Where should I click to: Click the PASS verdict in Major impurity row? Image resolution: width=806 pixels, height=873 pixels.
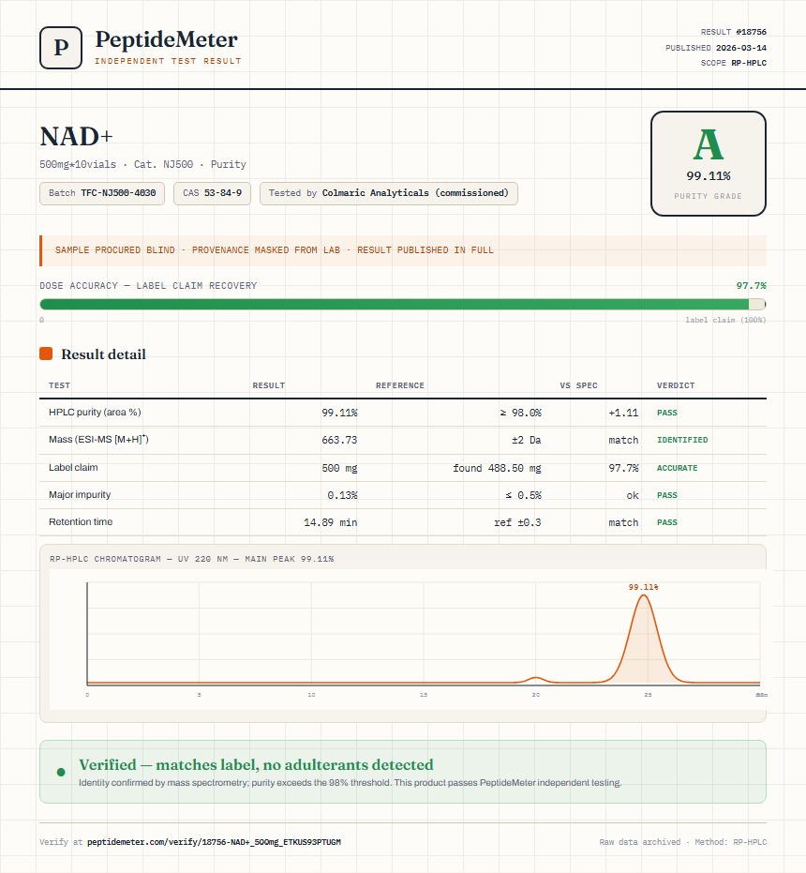(667, 495)
